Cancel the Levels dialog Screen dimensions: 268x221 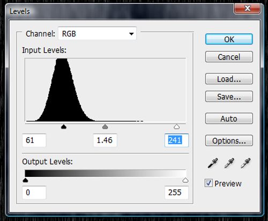(x=229, y=57)
